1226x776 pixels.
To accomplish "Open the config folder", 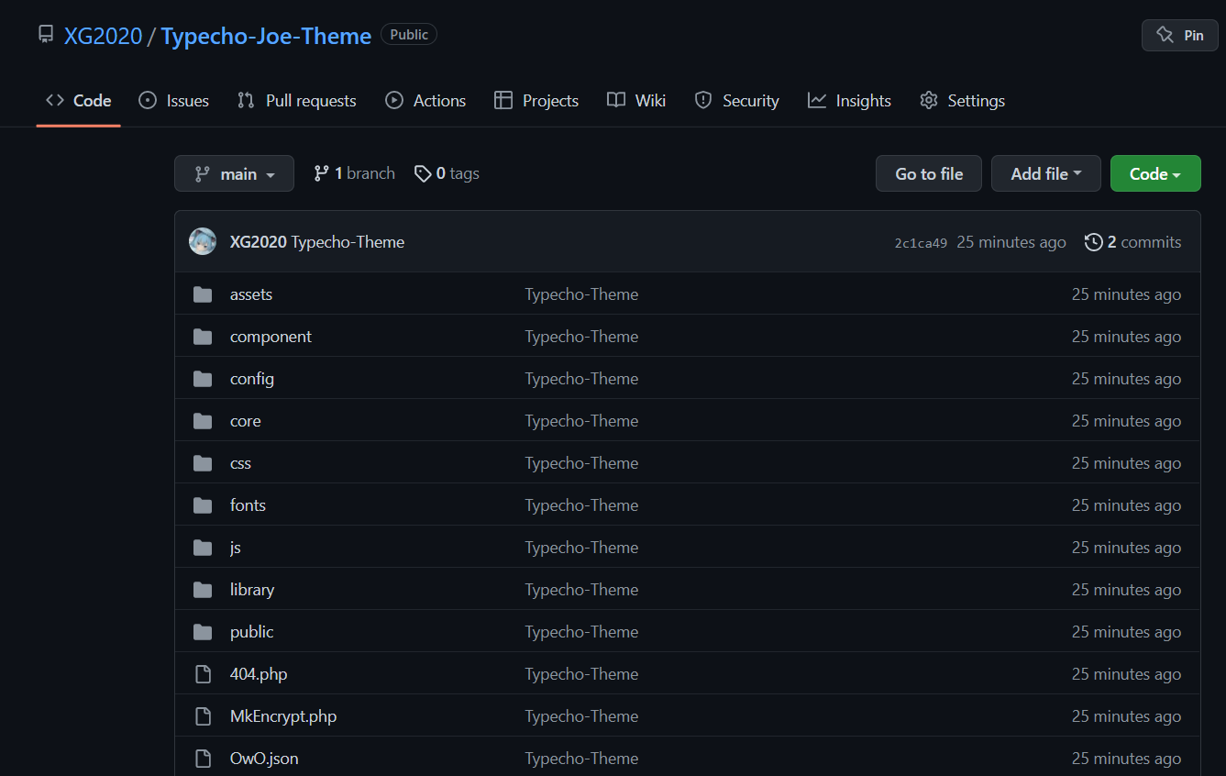I will click(x=252, y=379).
